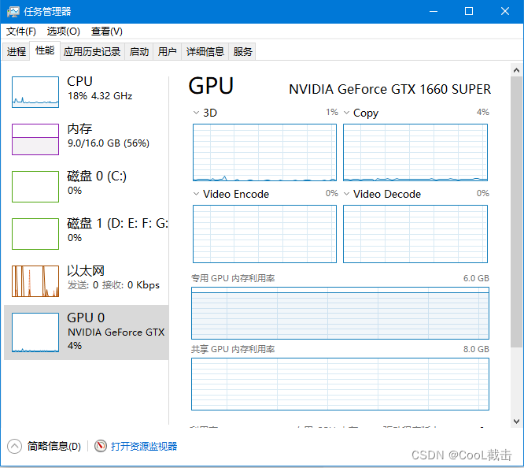524x468 pixels.
Task: Select the CPU mini graph thumbnail
Action: click(35, 92)
